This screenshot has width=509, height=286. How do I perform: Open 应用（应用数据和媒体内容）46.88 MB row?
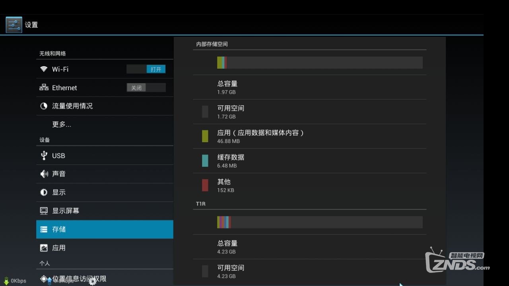[310, 136]
